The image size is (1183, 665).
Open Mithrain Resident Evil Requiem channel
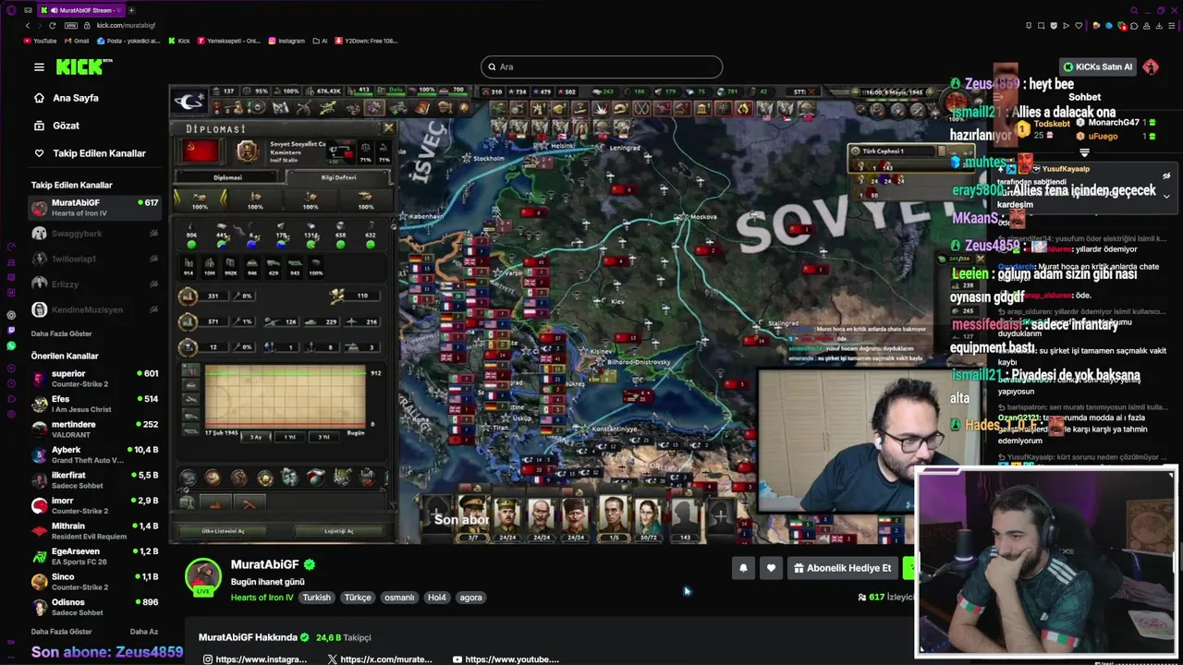[95, 530]
